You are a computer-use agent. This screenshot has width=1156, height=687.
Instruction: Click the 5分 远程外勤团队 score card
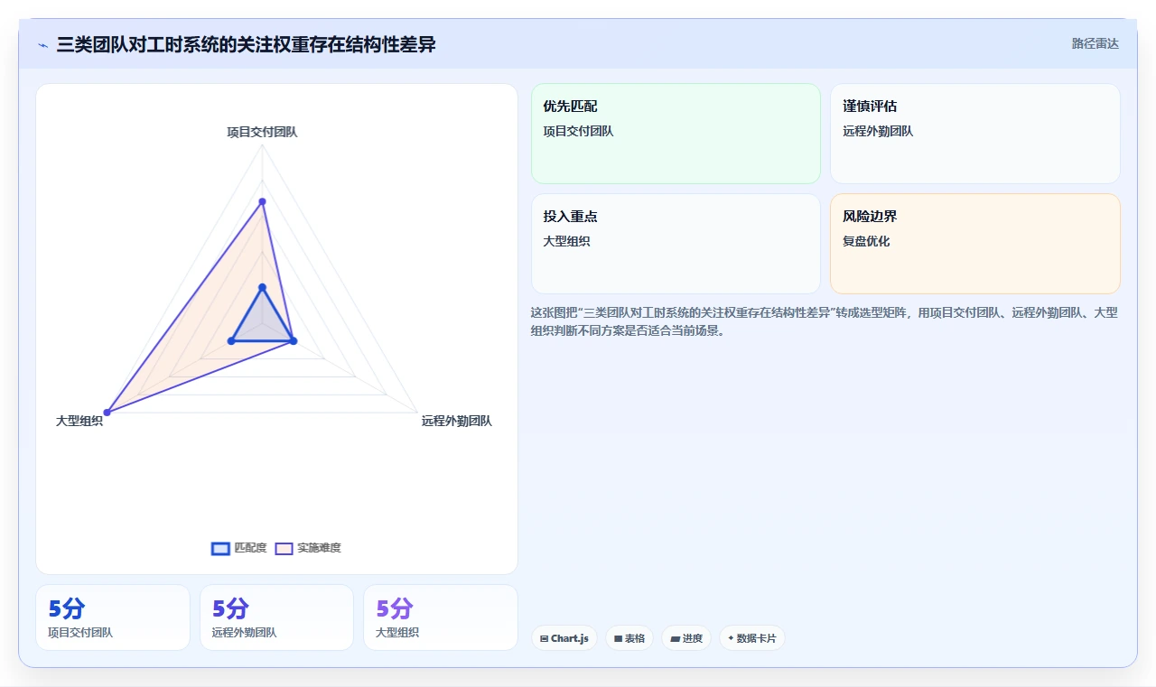276,617
